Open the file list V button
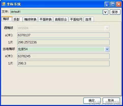The image size is (123, 106). point(105,12)
